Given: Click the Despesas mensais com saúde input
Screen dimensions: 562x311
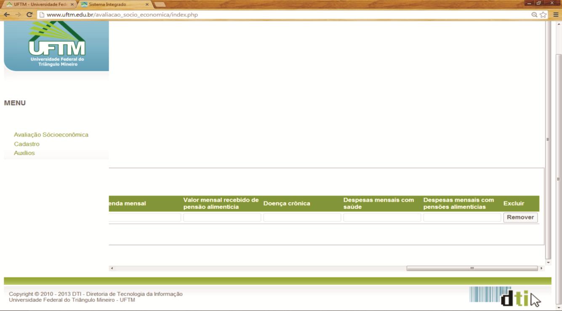Looking at the screenshot, I should click(x=382, y=217).
